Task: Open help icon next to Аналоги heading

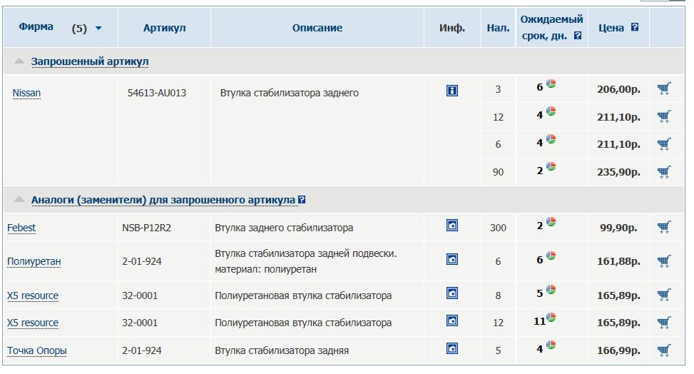Action: [x=302, y=199]
